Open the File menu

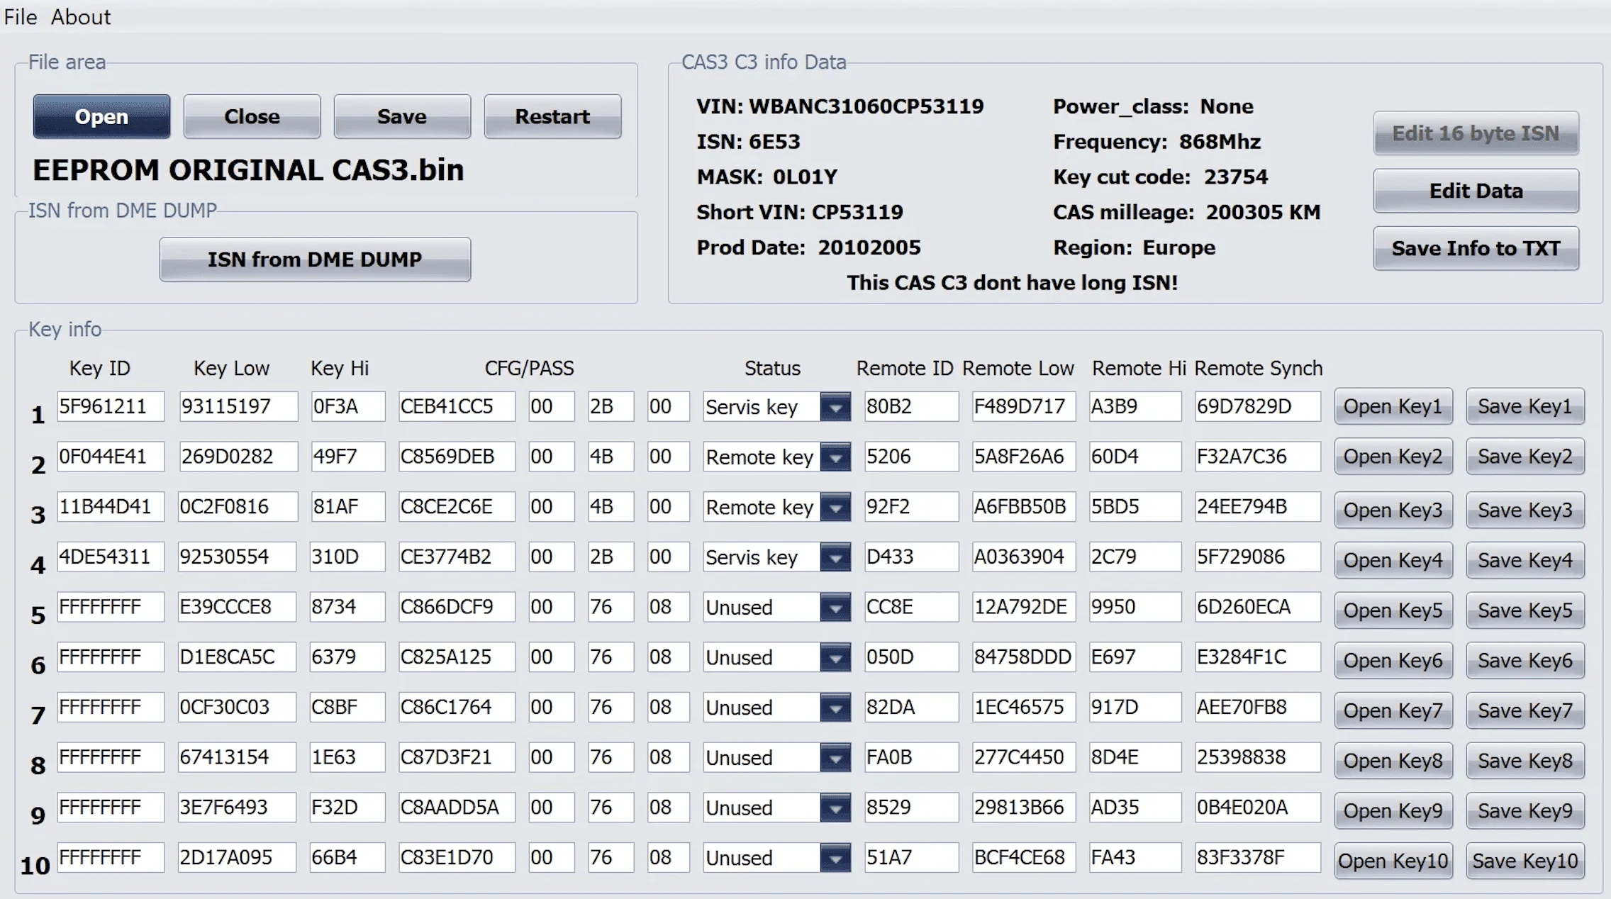[21, 17]
